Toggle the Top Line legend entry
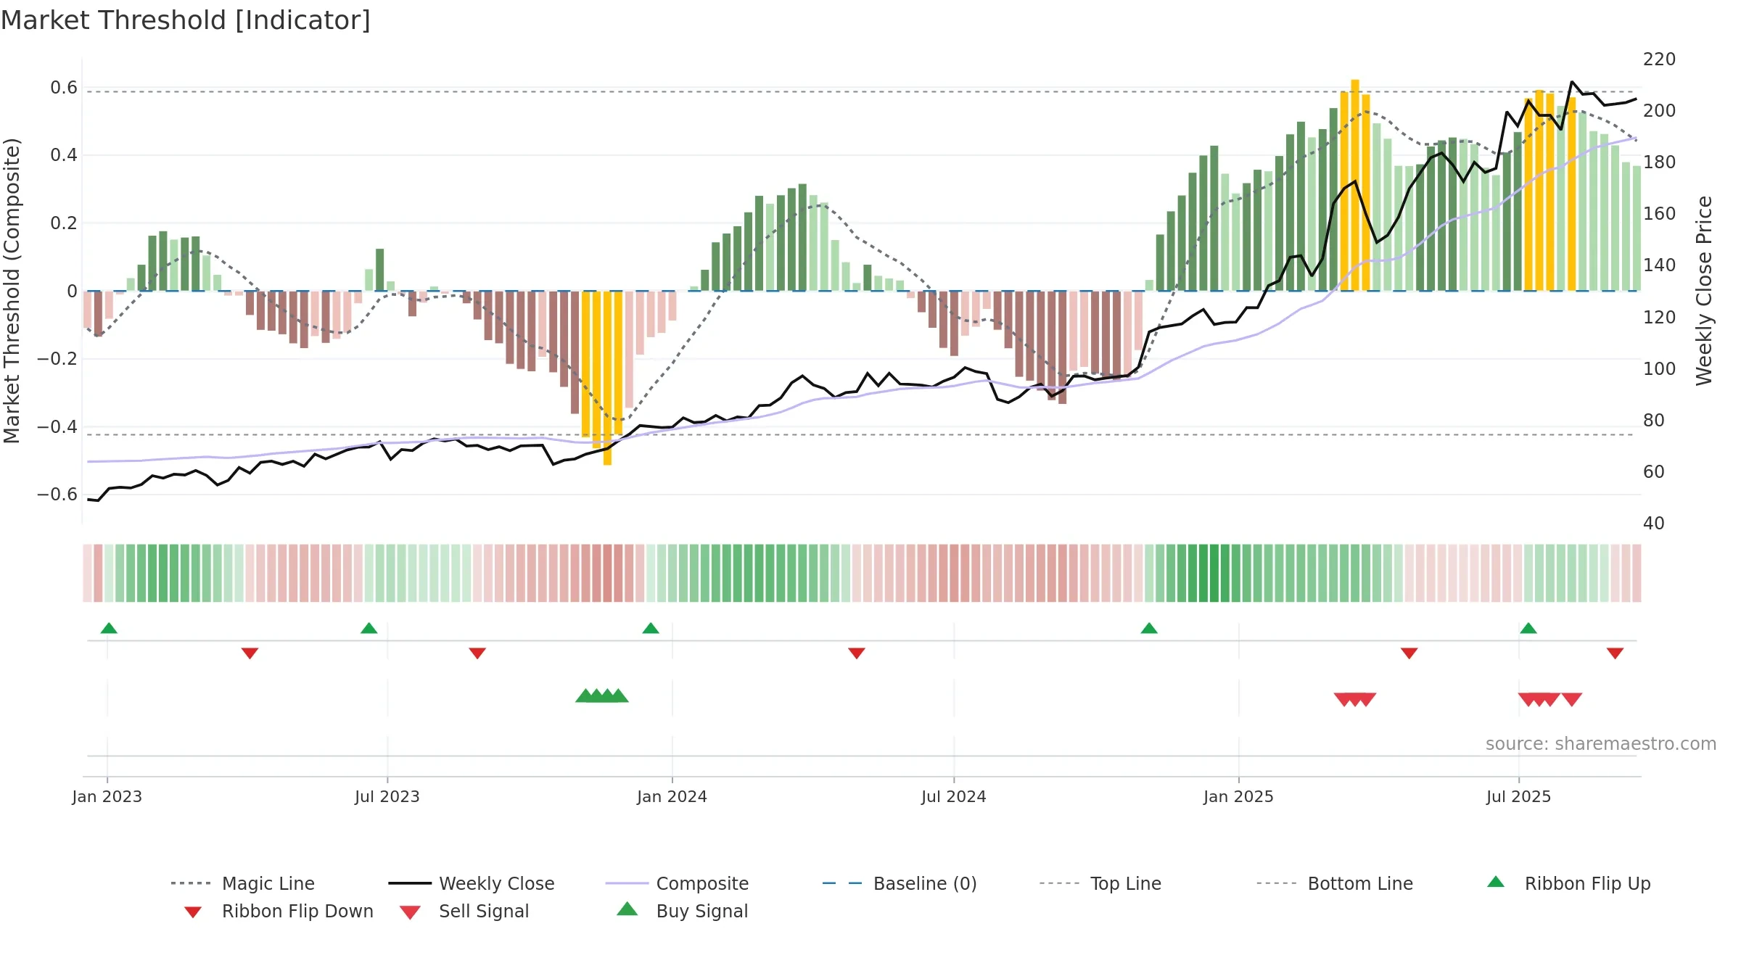The width and height of the screenshot is (1741, 979). click(x=1100, y=883)
